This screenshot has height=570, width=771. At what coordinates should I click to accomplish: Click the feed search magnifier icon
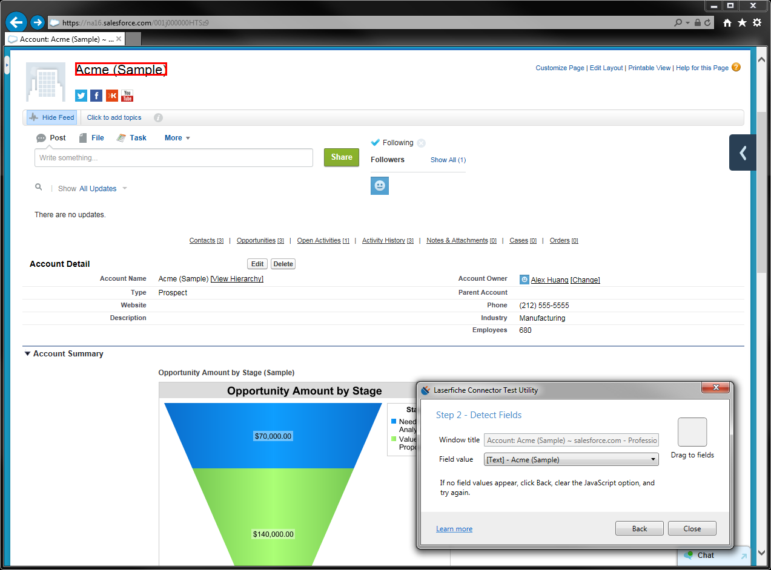[39, 188]
